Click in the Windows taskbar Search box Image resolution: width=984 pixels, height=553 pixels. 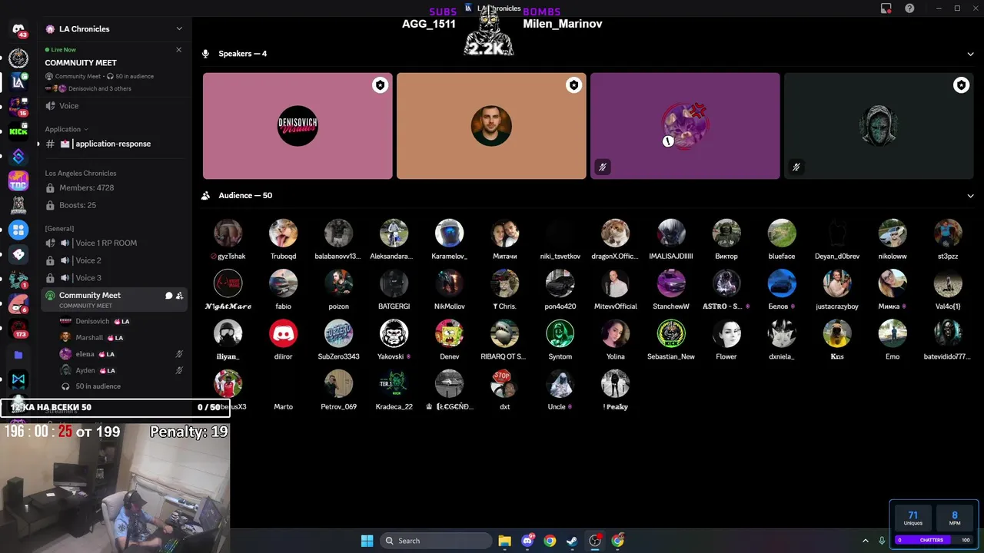pos(436,541)
